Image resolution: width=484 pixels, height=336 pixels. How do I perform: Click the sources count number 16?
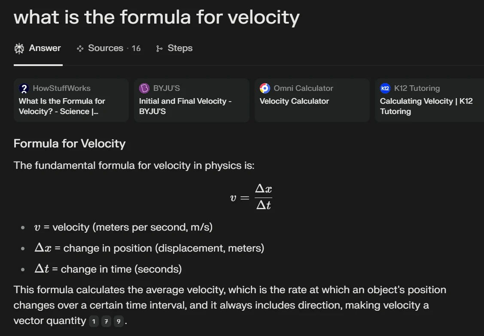(x=136, y=48)
